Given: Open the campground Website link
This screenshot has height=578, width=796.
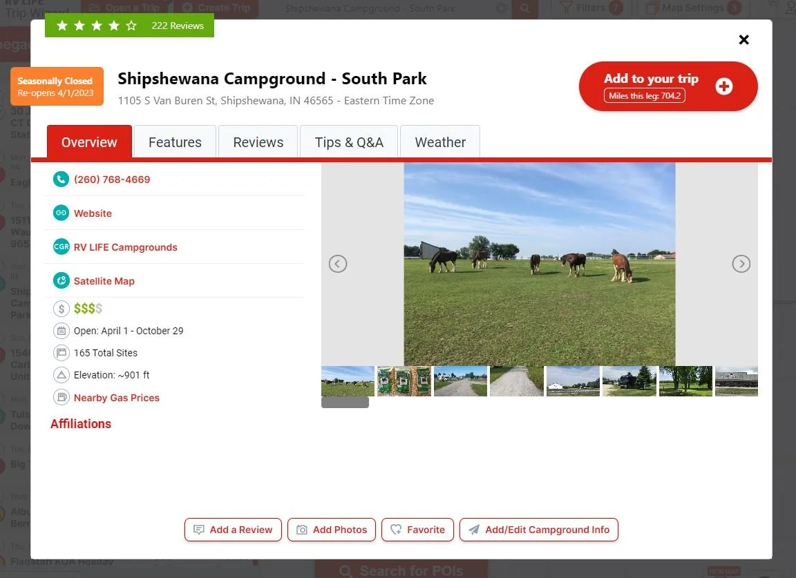Looking at the screenshot, I should point(93,213).
